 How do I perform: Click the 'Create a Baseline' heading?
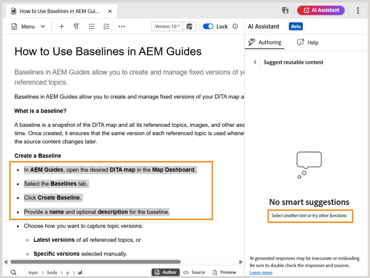click(38, 156)
